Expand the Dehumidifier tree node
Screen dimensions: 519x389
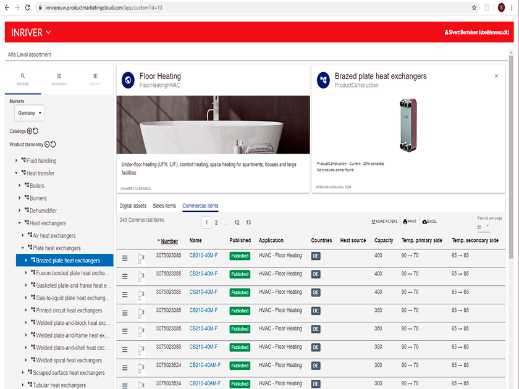click(x=20, y=211)
